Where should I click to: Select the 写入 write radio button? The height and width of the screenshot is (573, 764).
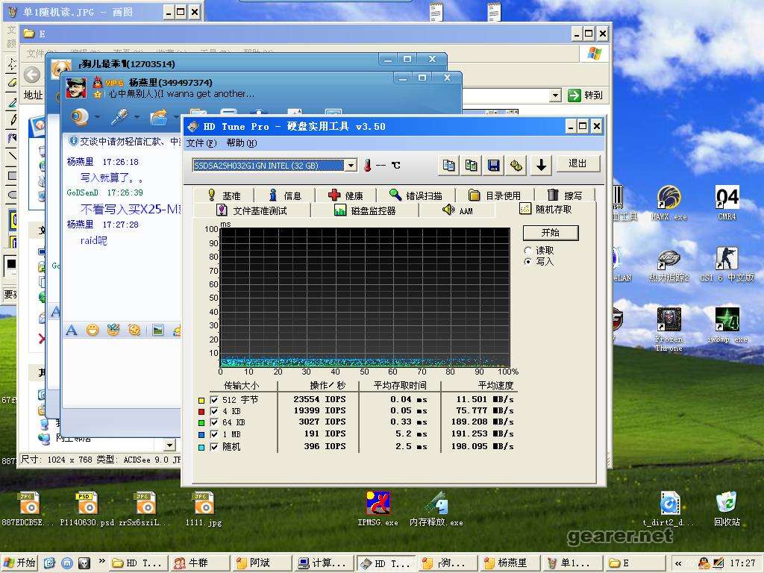(x=527, y=262)
